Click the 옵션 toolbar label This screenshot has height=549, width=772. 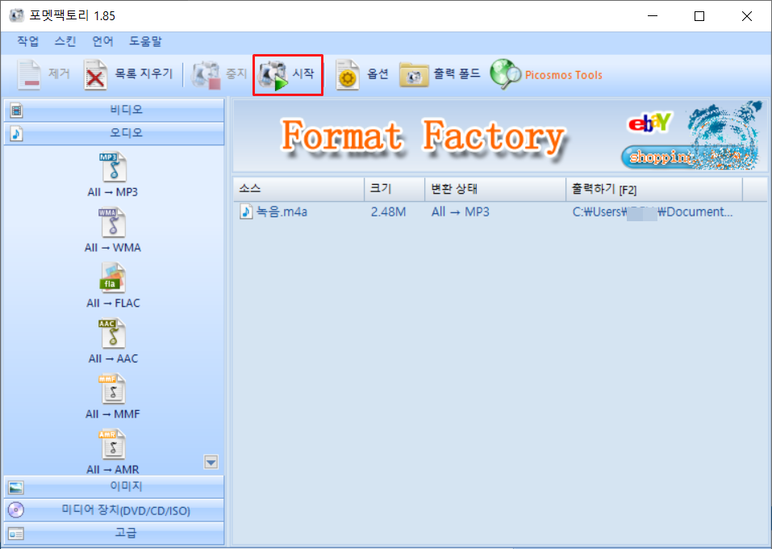(378, 73)
